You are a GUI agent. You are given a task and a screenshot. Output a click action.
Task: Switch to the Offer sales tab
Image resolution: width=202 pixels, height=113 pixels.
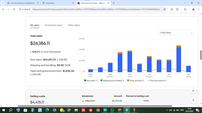pyautogui.click(x=74, y=25)
